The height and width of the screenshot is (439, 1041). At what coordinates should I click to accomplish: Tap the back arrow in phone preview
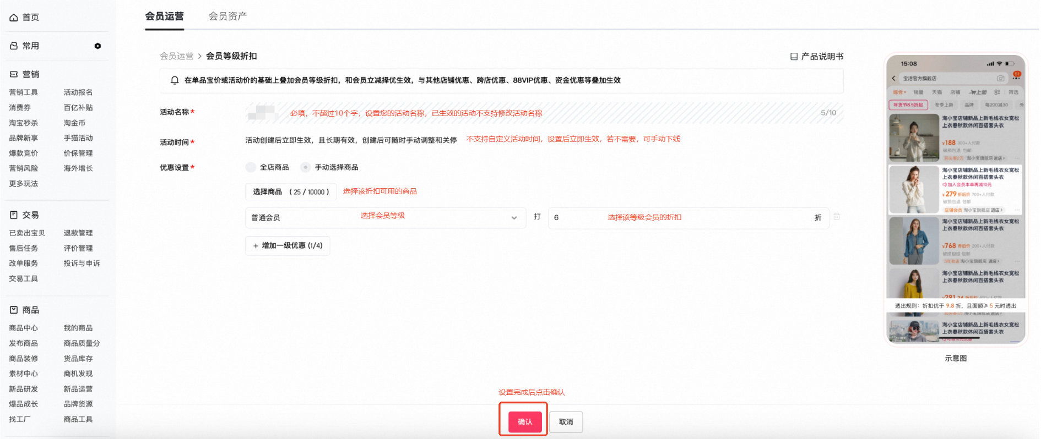[x=893, y=79]
